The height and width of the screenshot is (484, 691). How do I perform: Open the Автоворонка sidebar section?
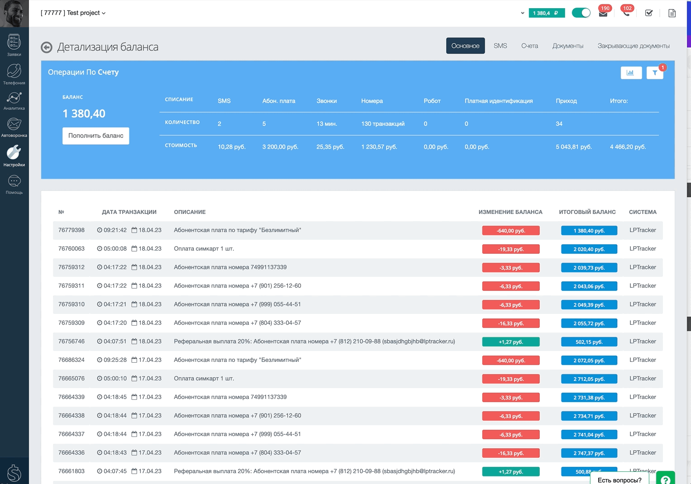(x=14, y=127)
